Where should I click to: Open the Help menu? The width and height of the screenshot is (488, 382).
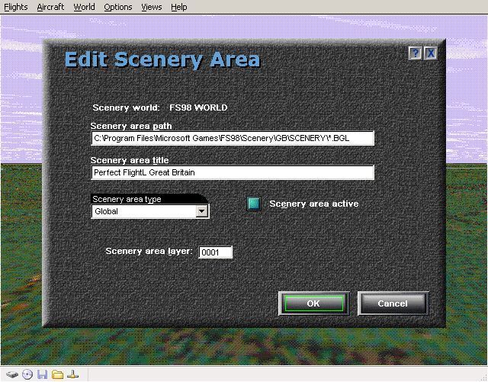[x=179, y=7]
